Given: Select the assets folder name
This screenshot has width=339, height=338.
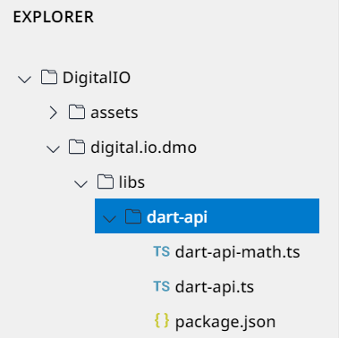Looking at the screenshot, I should [x=114, y=113].
